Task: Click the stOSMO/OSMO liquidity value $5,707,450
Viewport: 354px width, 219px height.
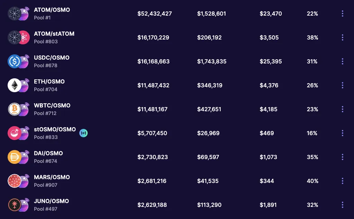Action: pos(152,133)
